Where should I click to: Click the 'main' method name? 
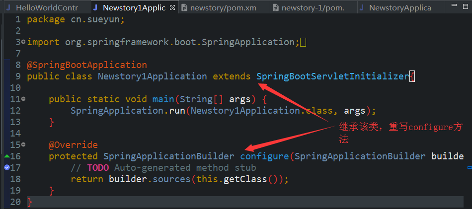pos(163,99)
